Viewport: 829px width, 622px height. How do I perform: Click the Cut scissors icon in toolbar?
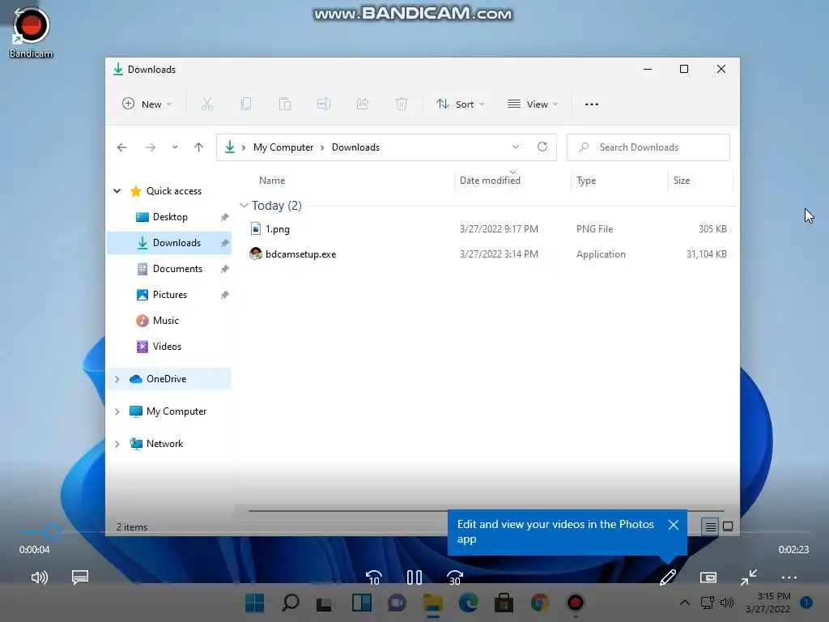tap(206, 104)
